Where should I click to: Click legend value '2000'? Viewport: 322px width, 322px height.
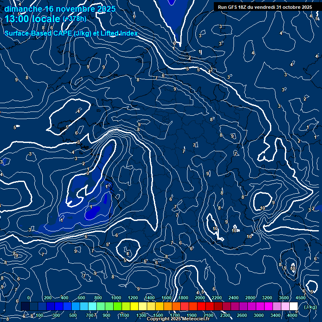pos(200,298)
